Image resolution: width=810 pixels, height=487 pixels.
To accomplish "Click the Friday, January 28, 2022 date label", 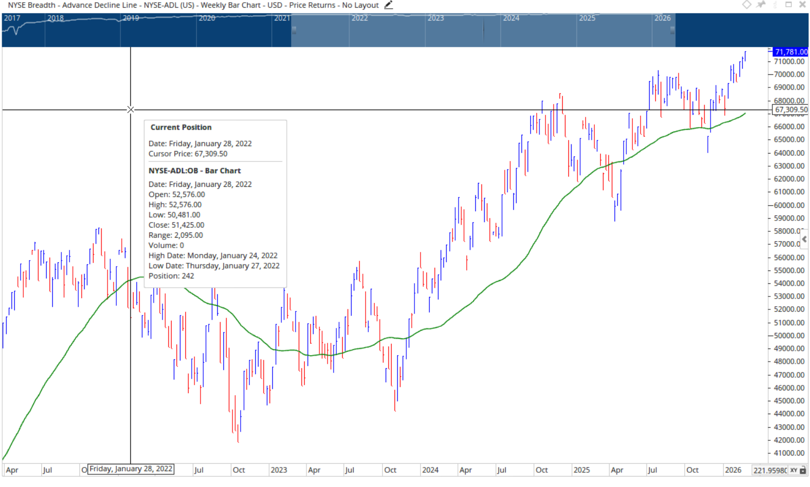I will click(x=131, y=469).
